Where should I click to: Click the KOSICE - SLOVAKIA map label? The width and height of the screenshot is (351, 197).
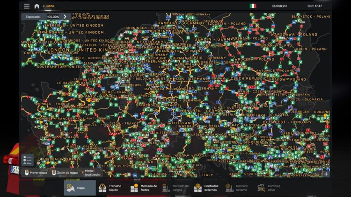(x=305, y=99)
